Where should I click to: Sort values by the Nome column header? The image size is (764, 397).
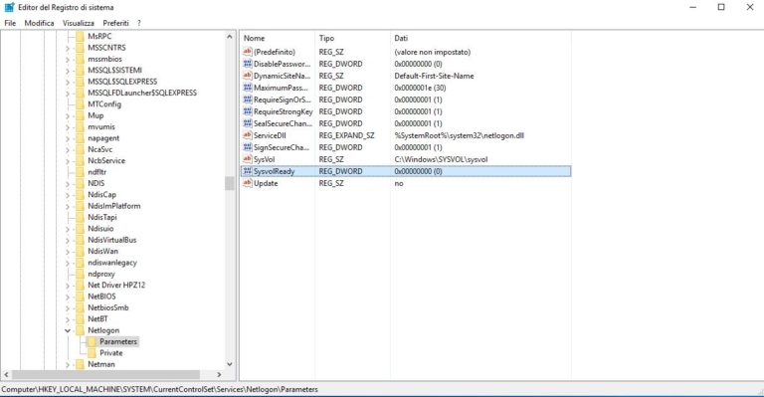278,38
